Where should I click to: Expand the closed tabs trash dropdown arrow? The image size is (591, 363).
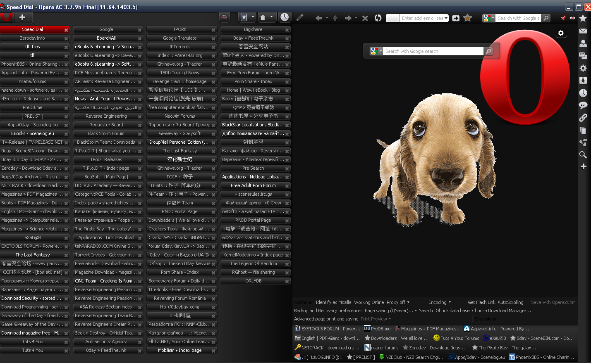coord(271,17)
